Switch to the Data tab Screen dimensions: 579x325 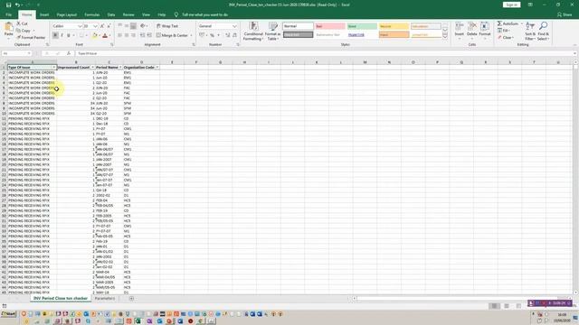click(x=111, y=14)
